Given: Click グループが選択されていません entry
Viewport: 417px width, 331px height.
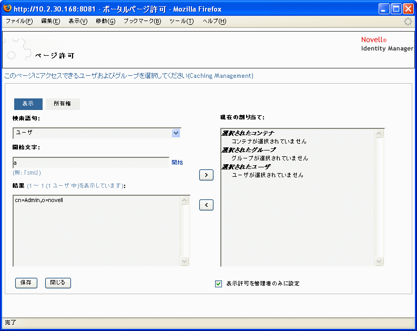Looking at the screenshot, I should [270, 158].
